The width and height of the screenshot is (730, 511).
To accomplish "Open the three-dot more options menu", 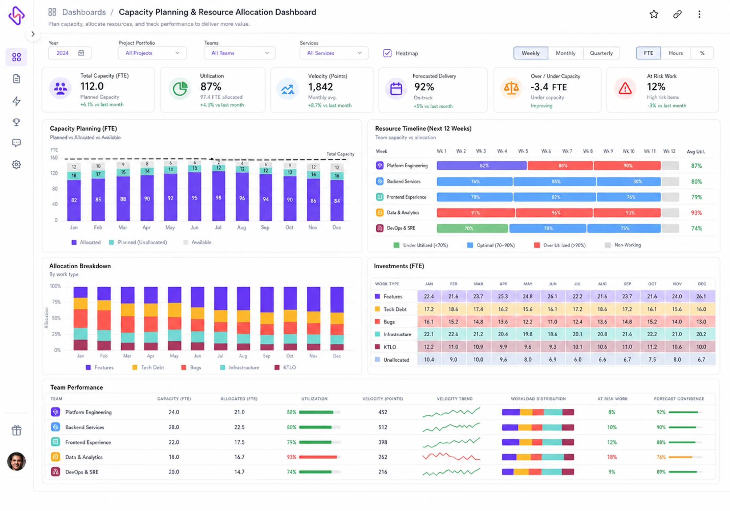I will [699, 14].
